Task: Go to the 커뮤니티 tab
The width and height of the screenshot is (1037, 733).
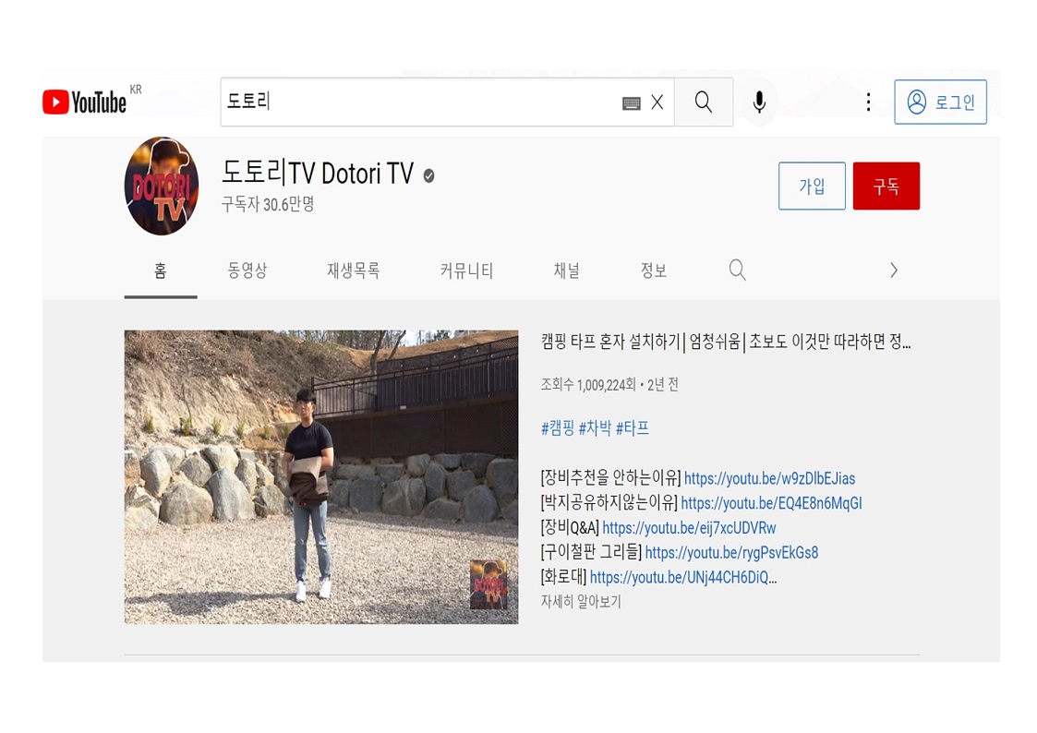Action: point(467,271)
